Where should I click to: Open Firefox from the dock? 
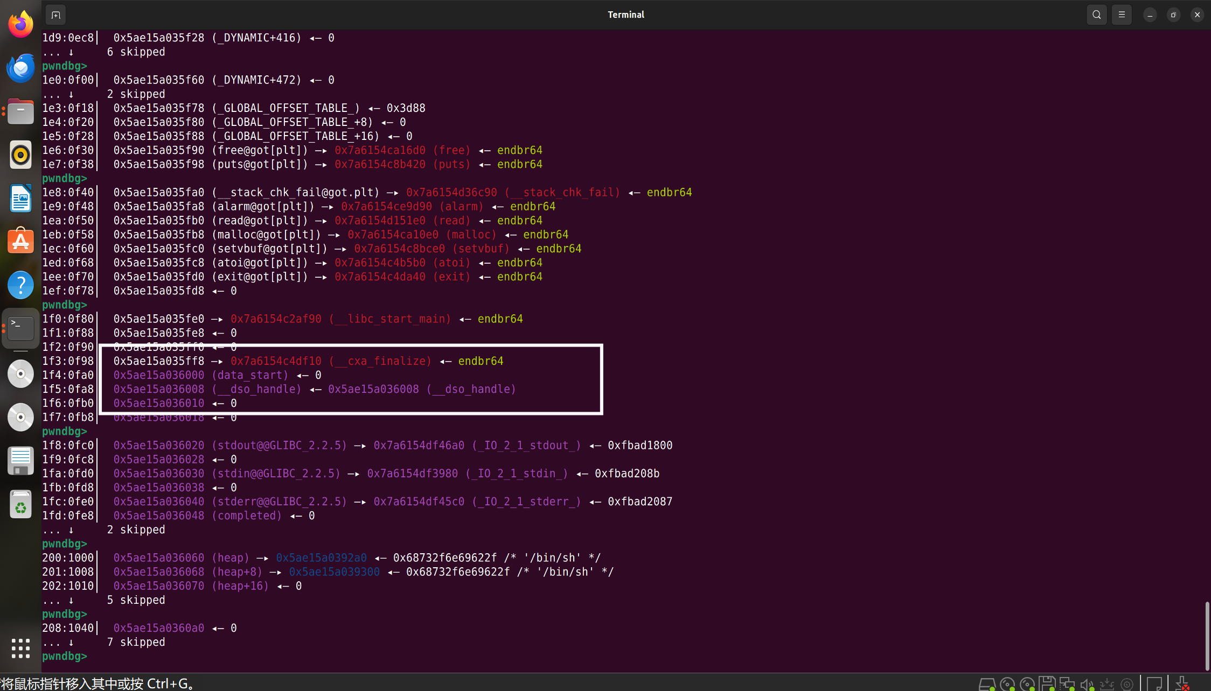click(20, 24)
